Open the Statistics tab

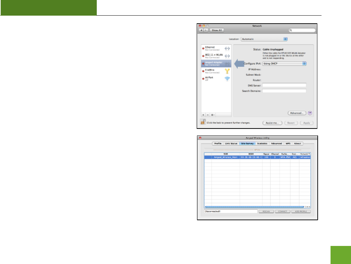coord(262,143)
